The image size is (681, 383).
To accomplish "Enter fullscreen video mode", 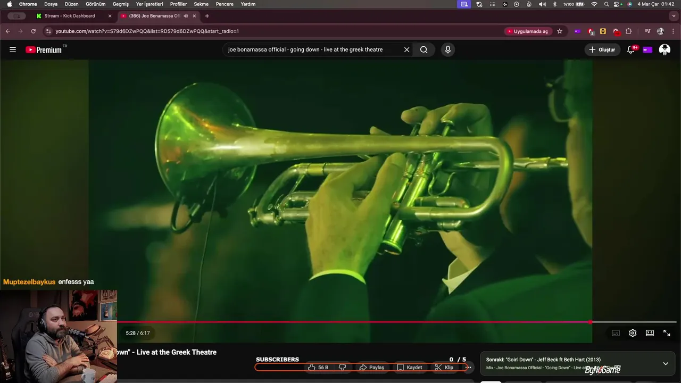I will (667, 333).
